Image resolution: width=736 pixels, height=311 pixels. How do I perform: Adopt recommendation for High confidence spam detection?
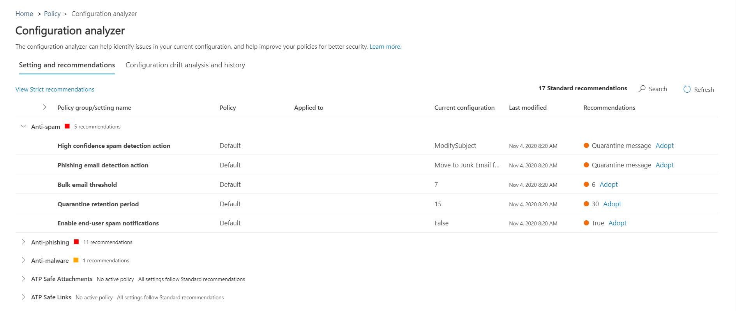(664, 146)
